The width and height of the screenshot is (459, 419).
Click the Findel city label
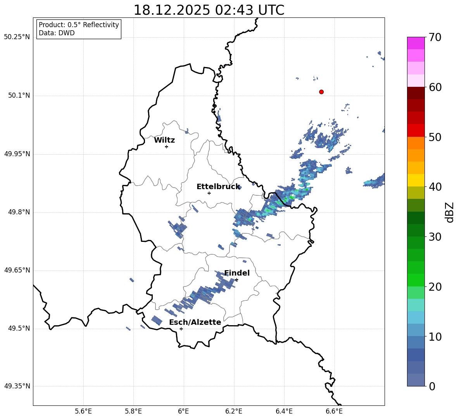click(237, 273)
